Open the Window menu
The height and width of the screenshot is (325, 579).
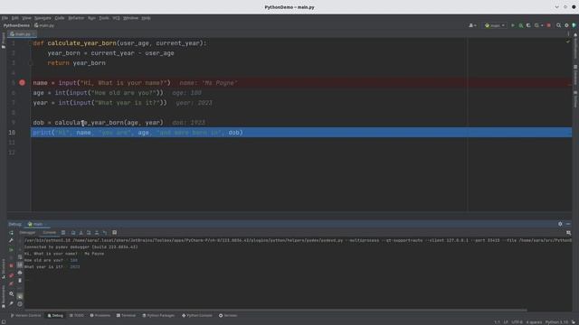click(x=130, y=18)
